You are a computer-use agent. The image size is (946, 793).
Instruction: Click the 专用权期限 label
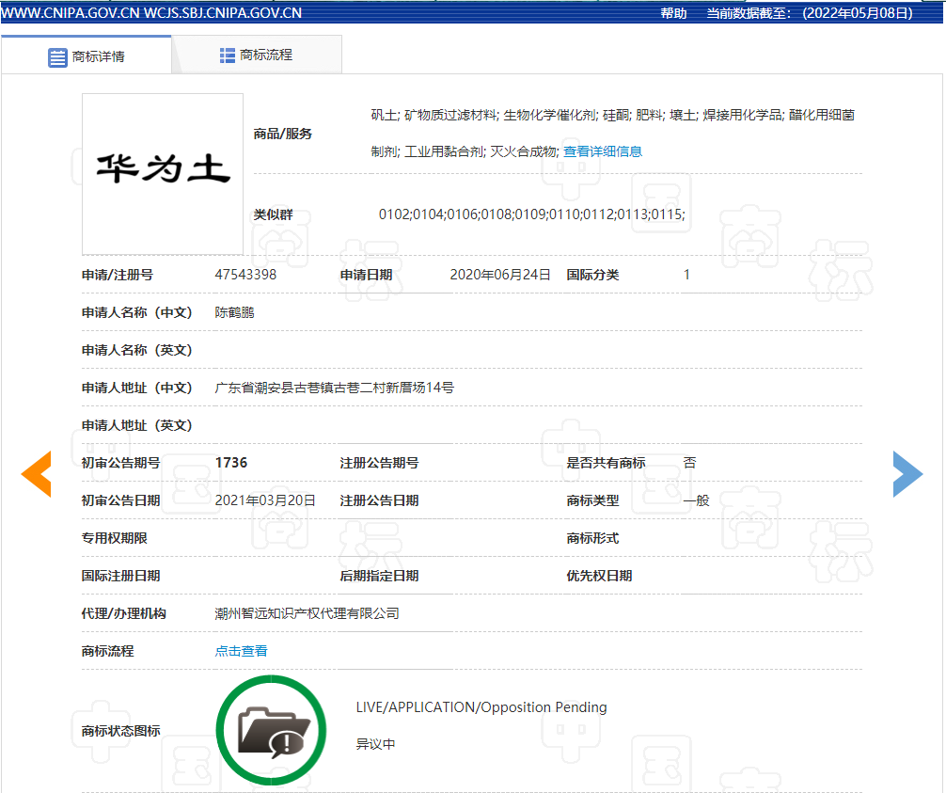point(114,538)
